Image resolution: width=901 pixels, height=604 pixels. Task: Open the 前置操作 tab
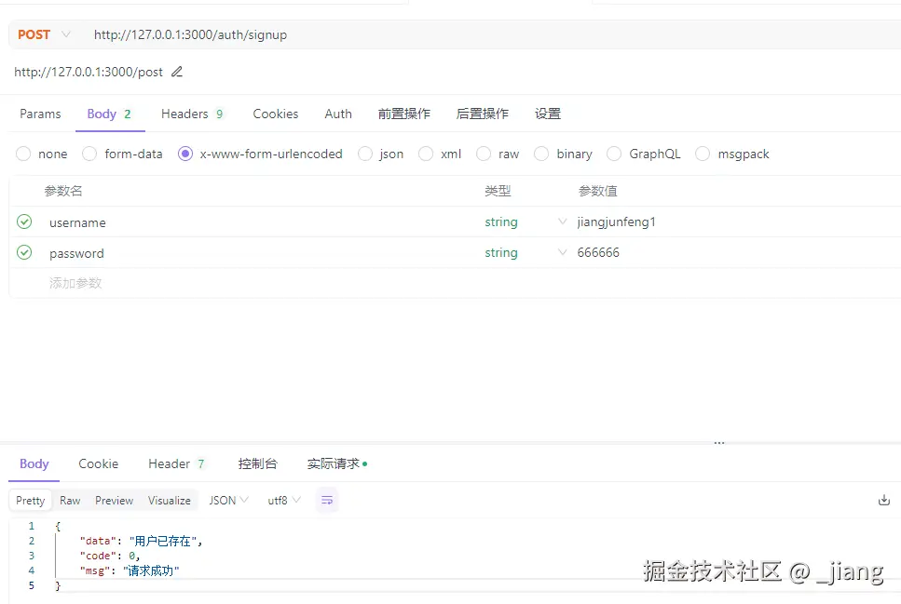[404, 114]
